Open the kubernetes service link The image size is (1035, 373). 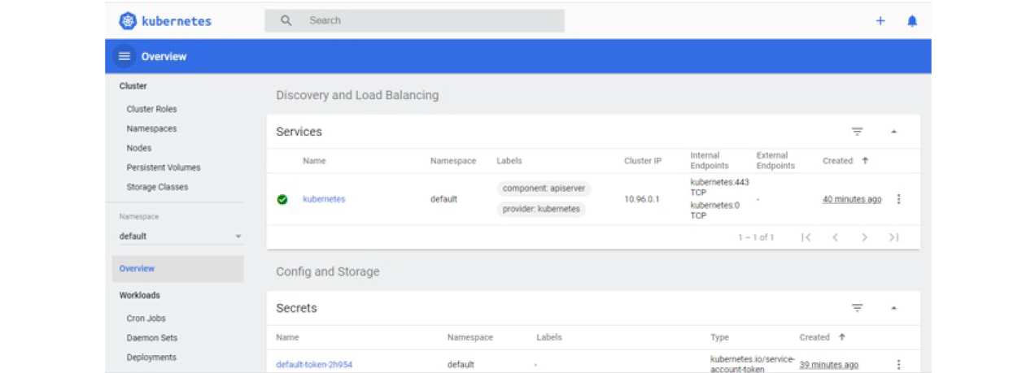324,199
